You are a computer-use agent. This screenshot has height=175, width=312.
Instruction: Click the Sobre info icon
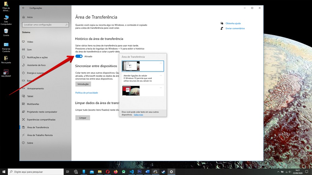(23, 143)
